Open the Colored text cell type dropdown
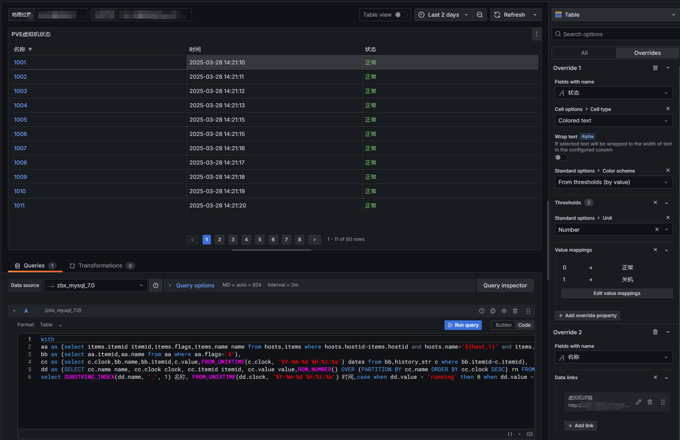680x440 pixels. tap(614, 120)
